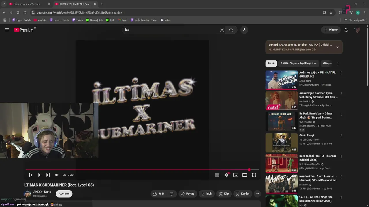Dislike the video

172,194
